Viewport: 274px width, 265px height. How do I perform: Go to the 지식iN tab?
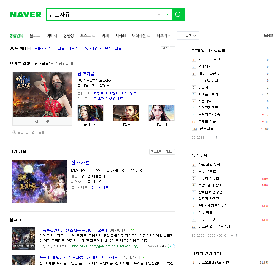click(121, 36)
